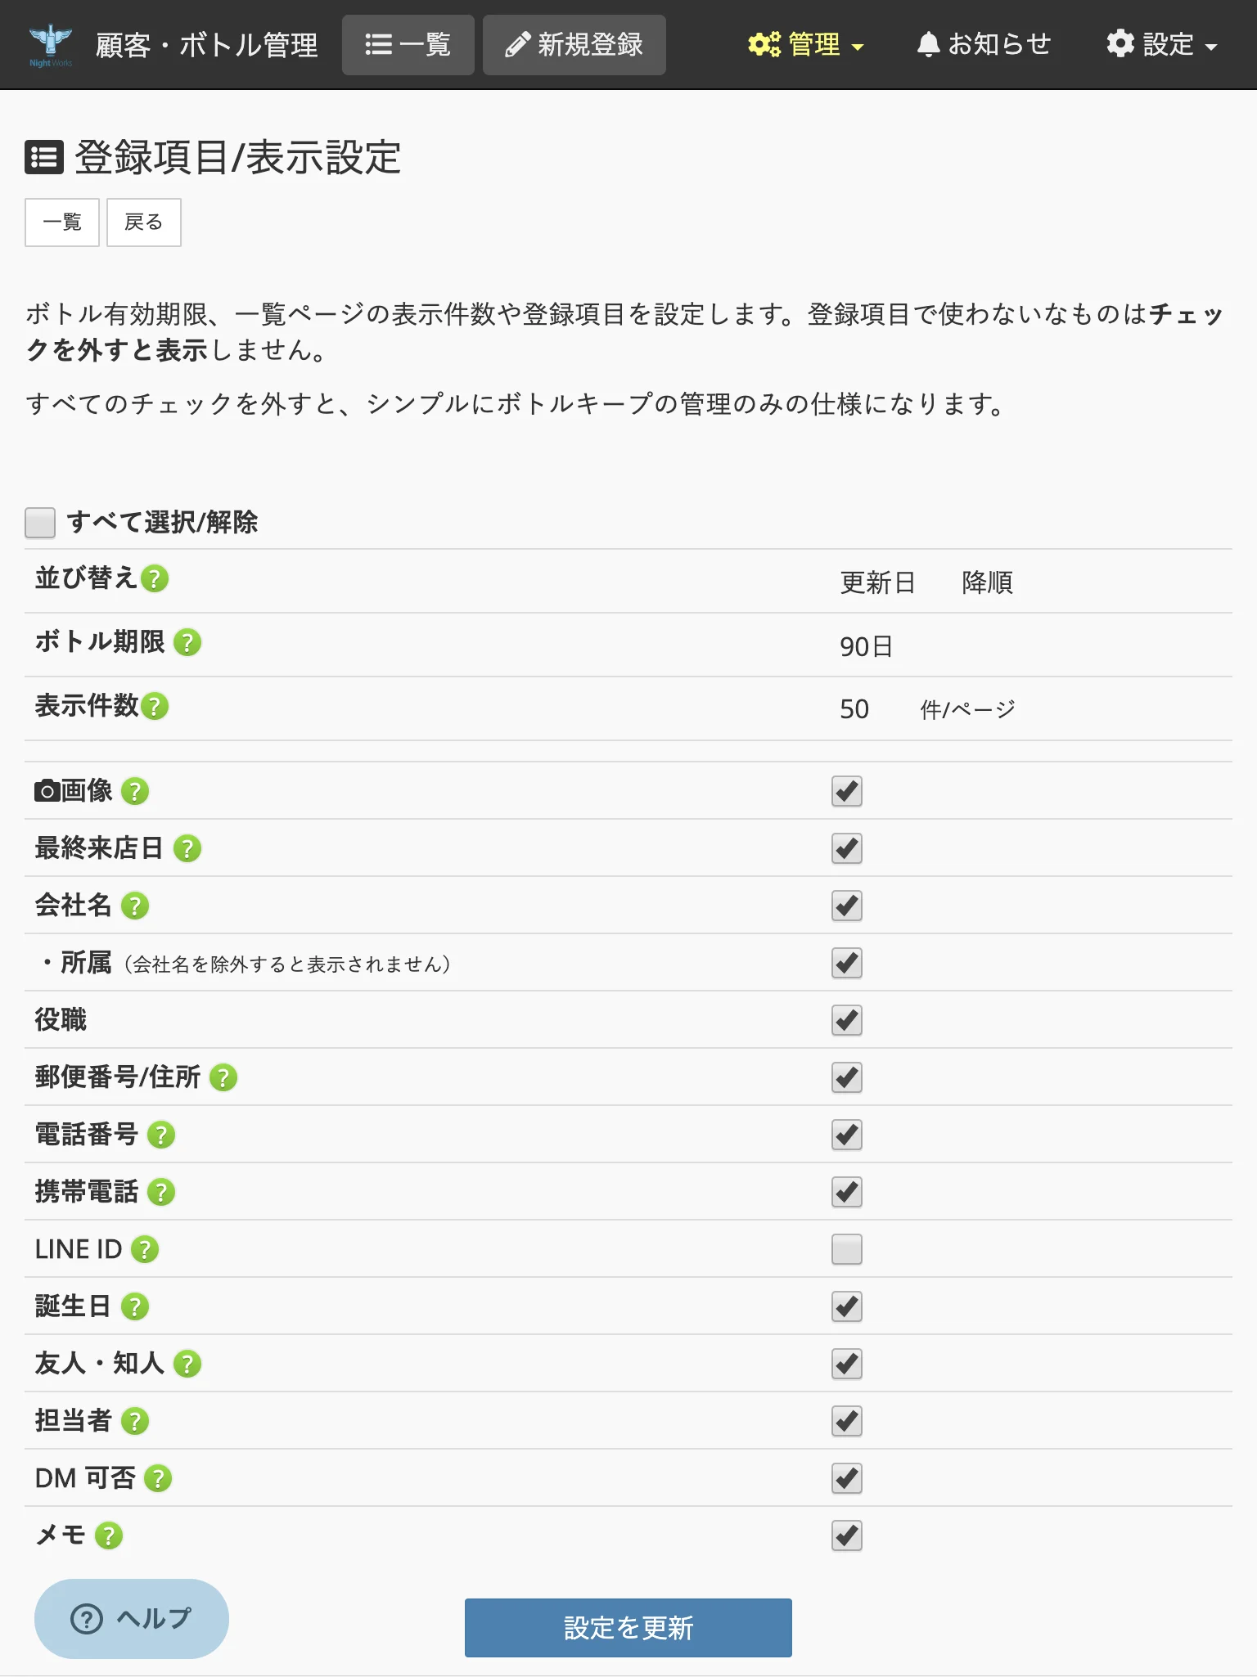
Task: Click help icon beside 郵便番号/住所
Action: coord(223,1077)
